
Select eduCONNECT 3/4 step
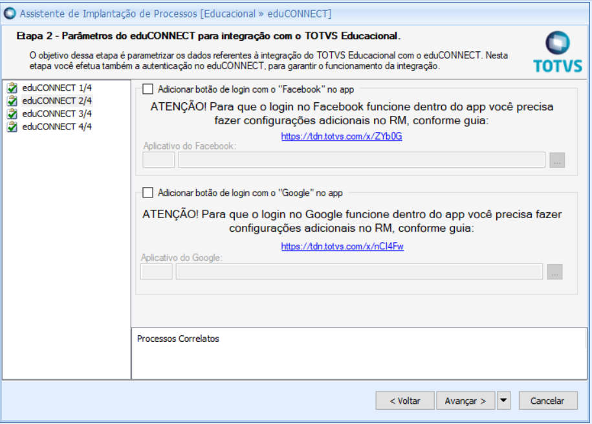(x=57, y=114)
